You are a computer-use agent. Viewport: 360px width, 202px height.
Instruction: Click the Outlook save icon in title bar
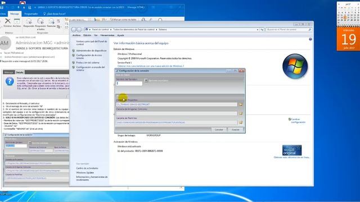point(2,7)
